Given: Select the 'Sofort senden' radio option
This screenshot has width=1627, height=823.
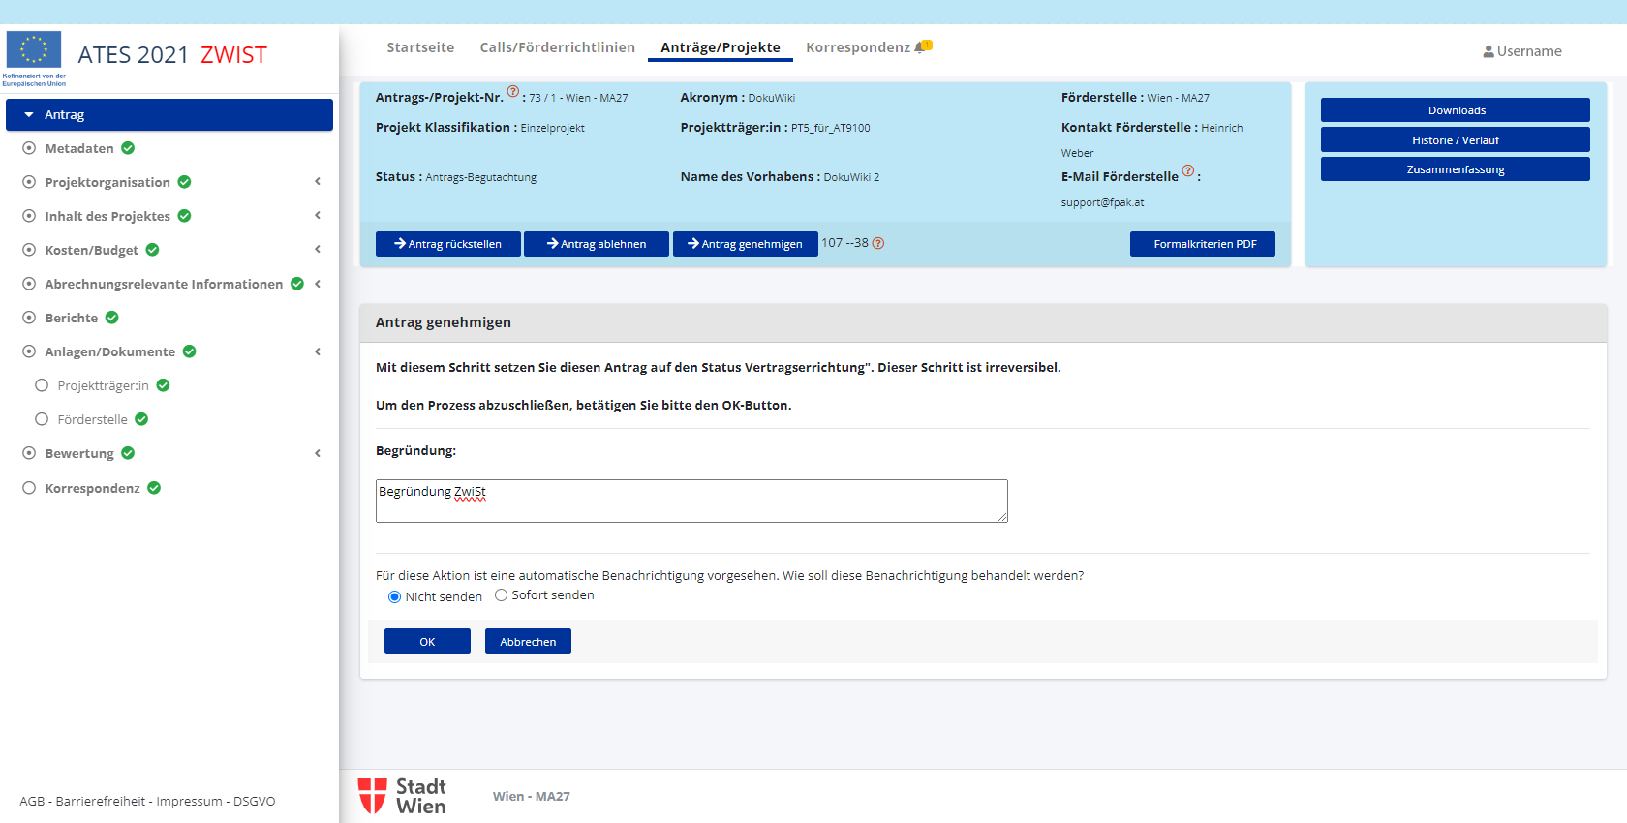Looking at the screenshot, I should (x=501, y=595).
